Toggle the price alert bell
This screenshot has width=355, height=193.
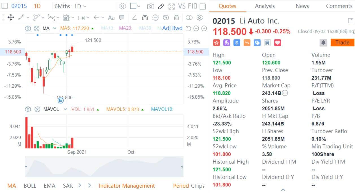click(x=323, y=42)
